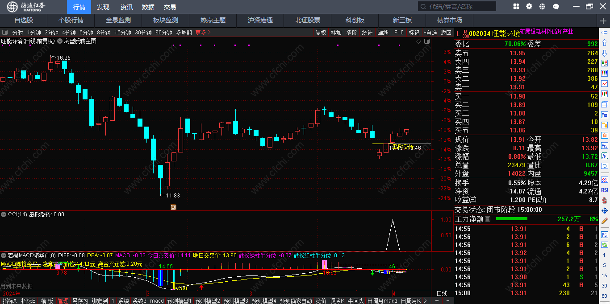The height and width of the screenshot is (304, 610).
Task: Click the green refresh sidebar icon
Action: tap(605, 245)
